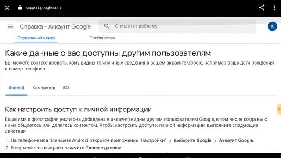Open the three-dot overflow menu
Viewport: 281px width, 158px height.
(x=274, y=7)
